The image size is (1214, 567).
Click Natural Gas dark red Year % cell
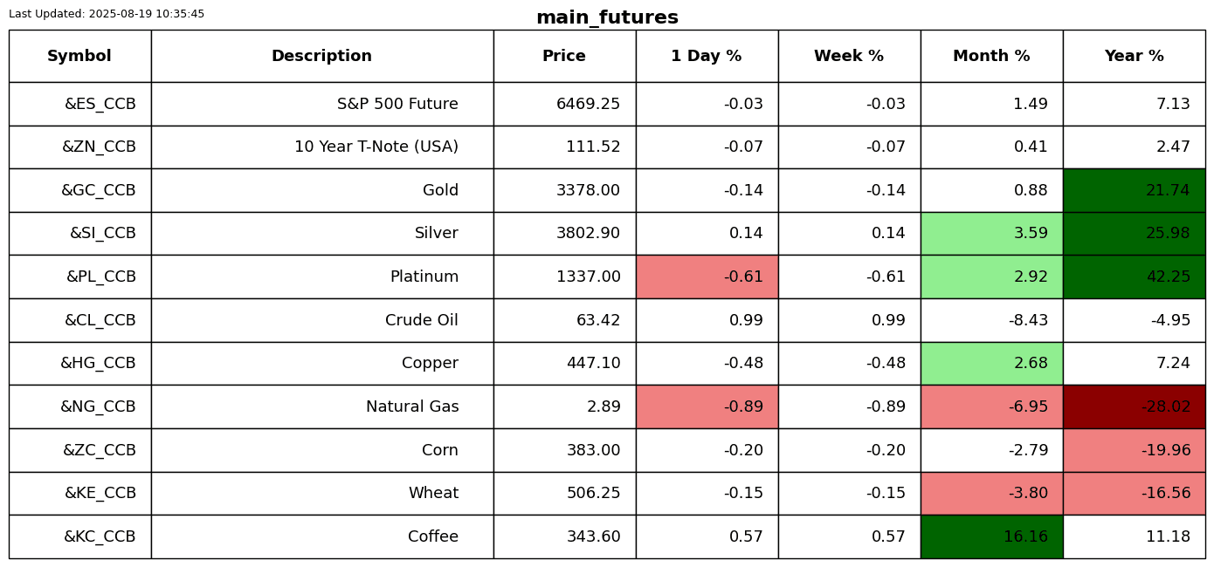coord(1134,407)
